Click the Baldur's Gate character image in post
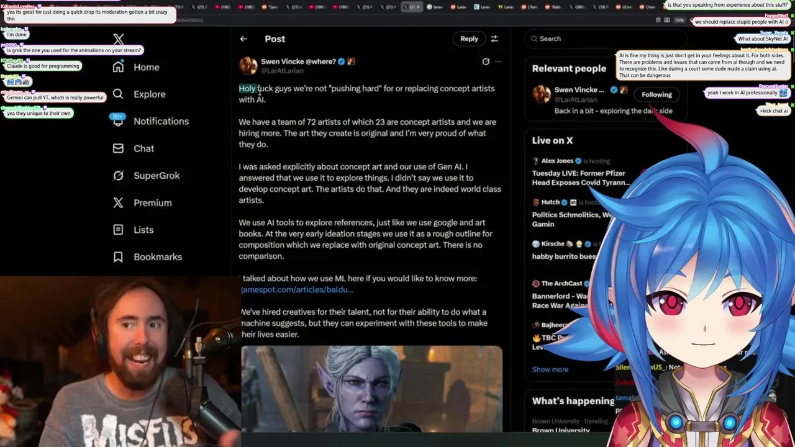This screenshot has width=795, height=447. click(x=371, y=389)
